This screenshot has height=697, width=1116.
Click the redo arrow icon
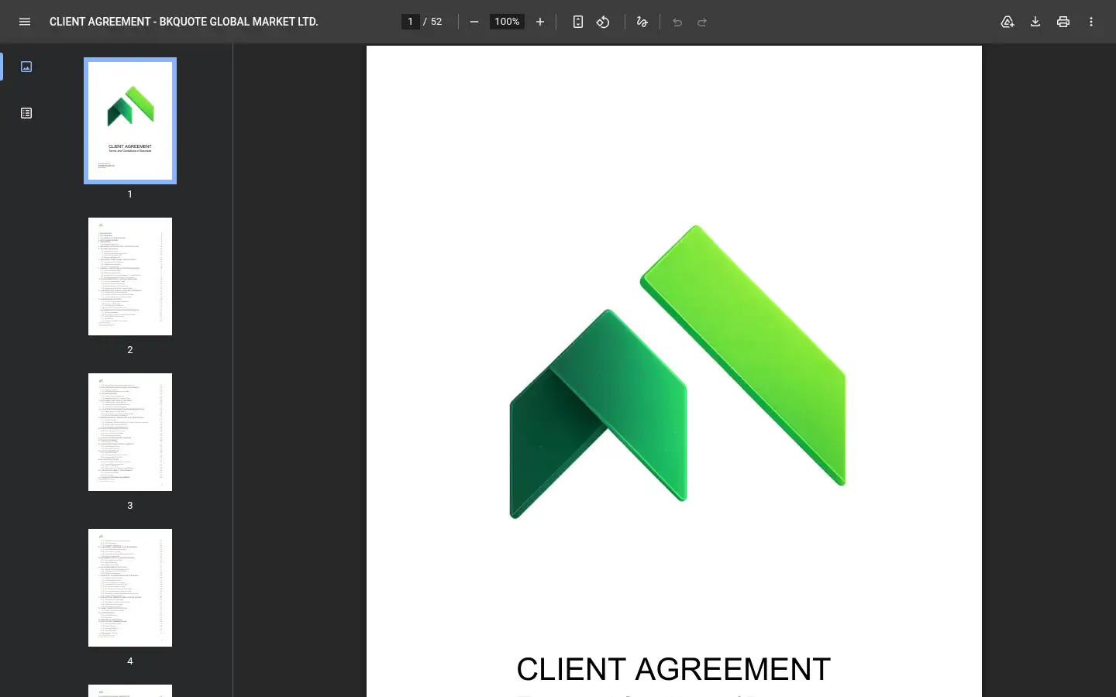point(702,22)
